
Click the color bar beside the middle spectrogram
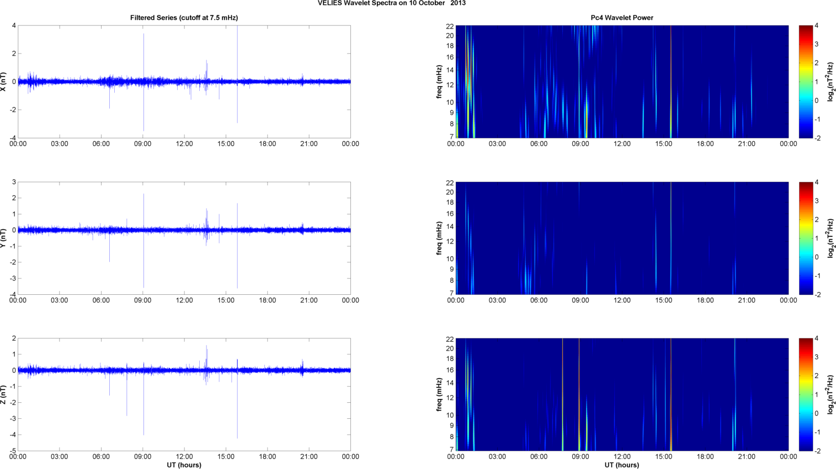pyautogui.click(x=806, y=238)
